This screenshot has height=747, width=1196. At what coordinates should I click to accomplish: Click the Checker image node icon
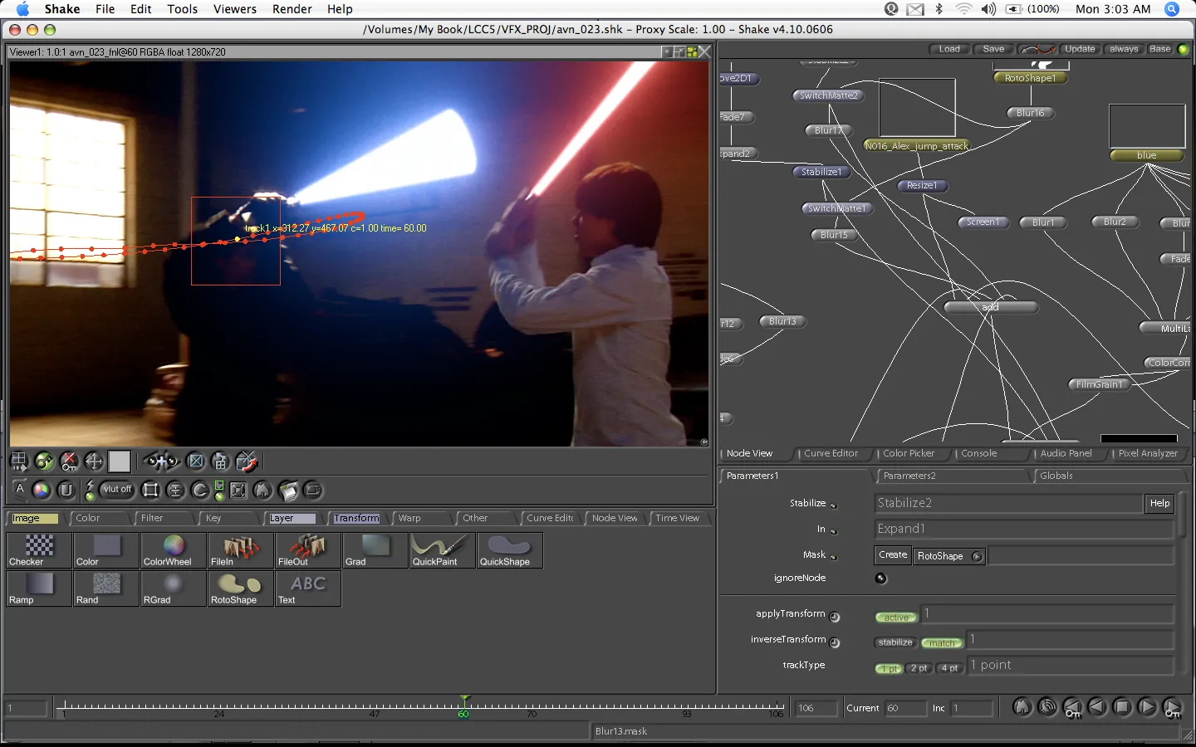pos(38,549)
